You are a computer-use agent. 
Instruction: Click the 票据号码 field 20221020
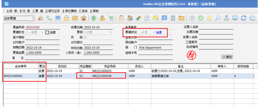42,27
